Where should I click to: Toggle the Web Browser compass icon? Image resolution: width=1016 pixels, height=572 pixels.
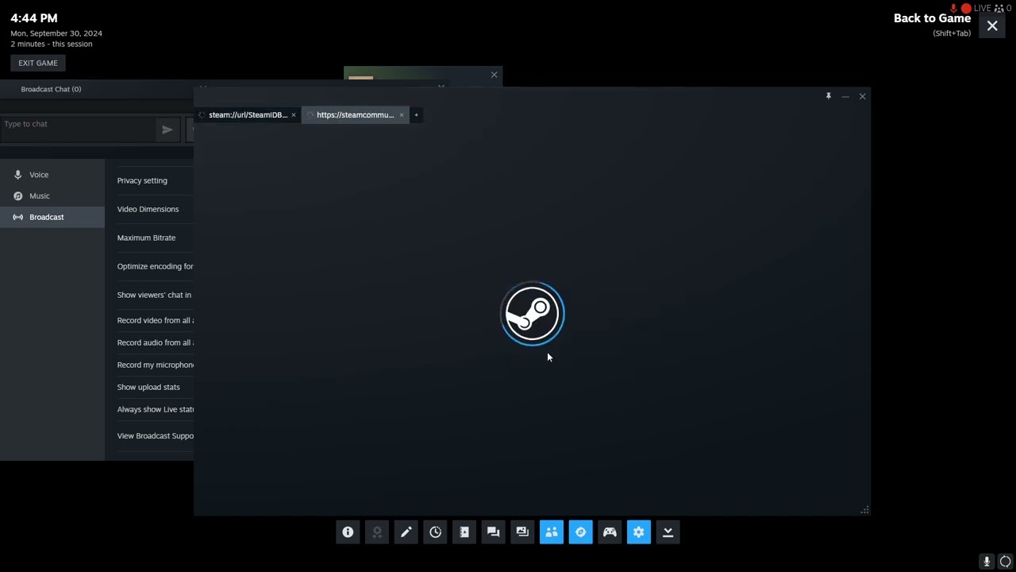580,532
